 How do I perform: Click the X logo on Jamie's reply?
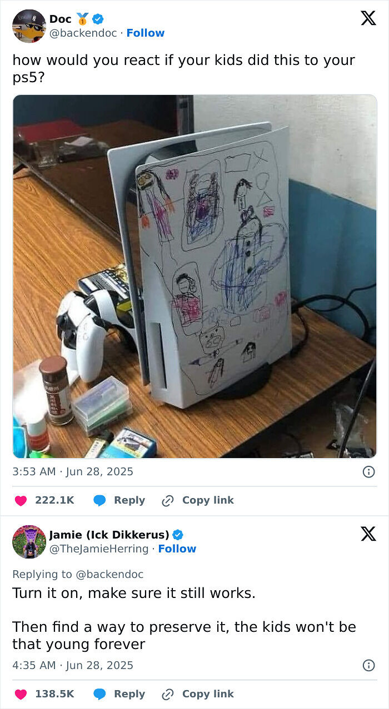368,534
